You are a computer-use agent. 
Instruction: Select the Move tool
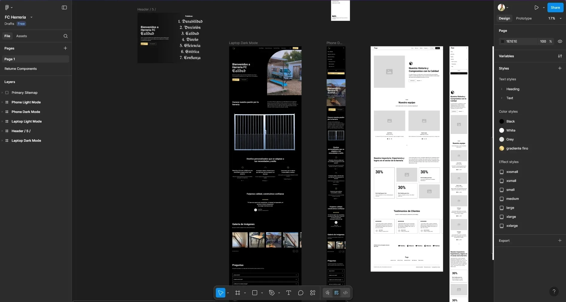[221, 293]
